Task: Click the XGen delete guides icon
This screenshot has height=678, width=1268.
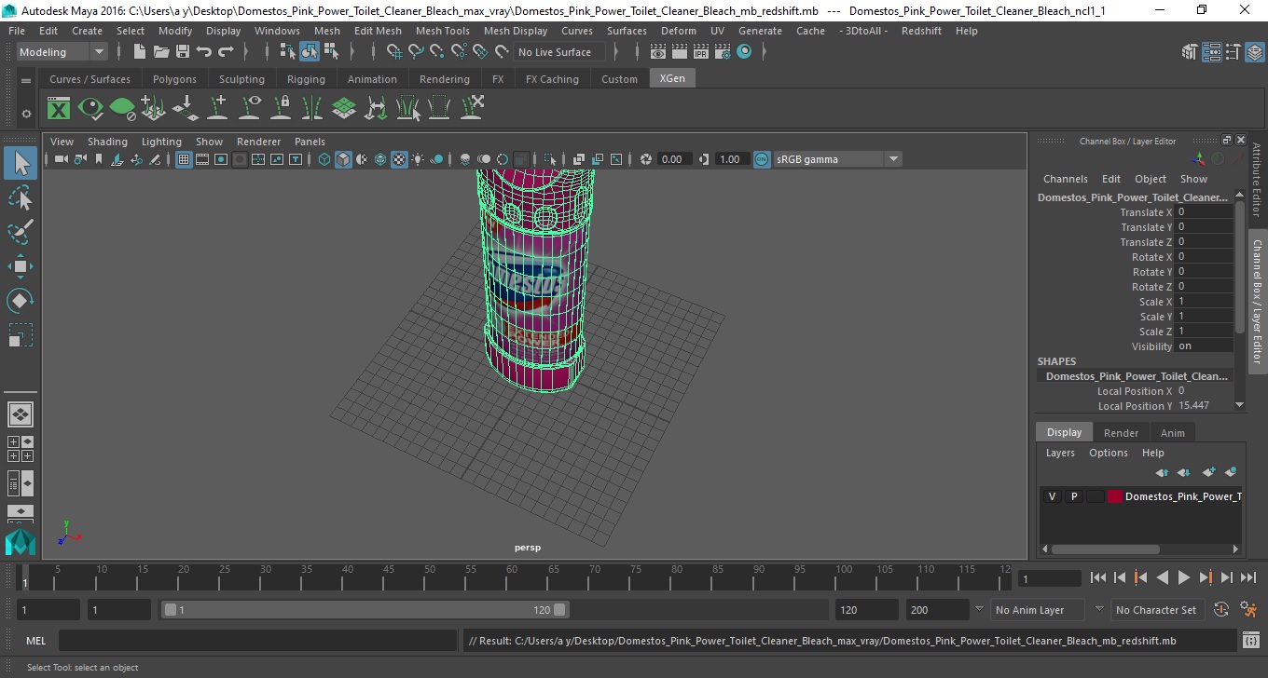Action: [x=472, y=109]
